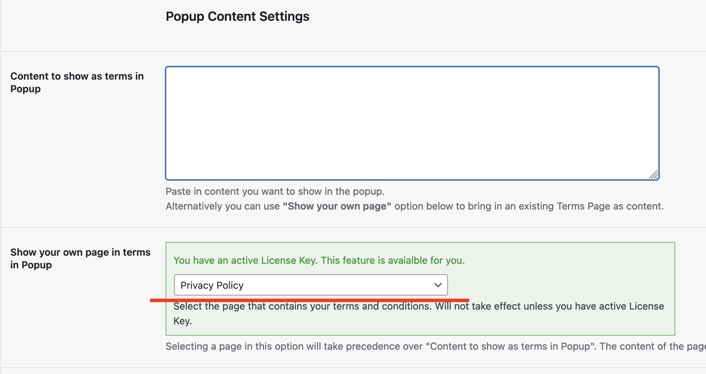This screenshot has height=374, width=706.
Task: Click the word 'Key.' ending the green box description
Action: pos(183,321)
